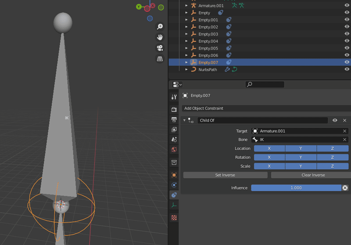This screenshot has height=245, width=351.
Task: Expand Armature.001 in the outliner
Action: point(186,6)
